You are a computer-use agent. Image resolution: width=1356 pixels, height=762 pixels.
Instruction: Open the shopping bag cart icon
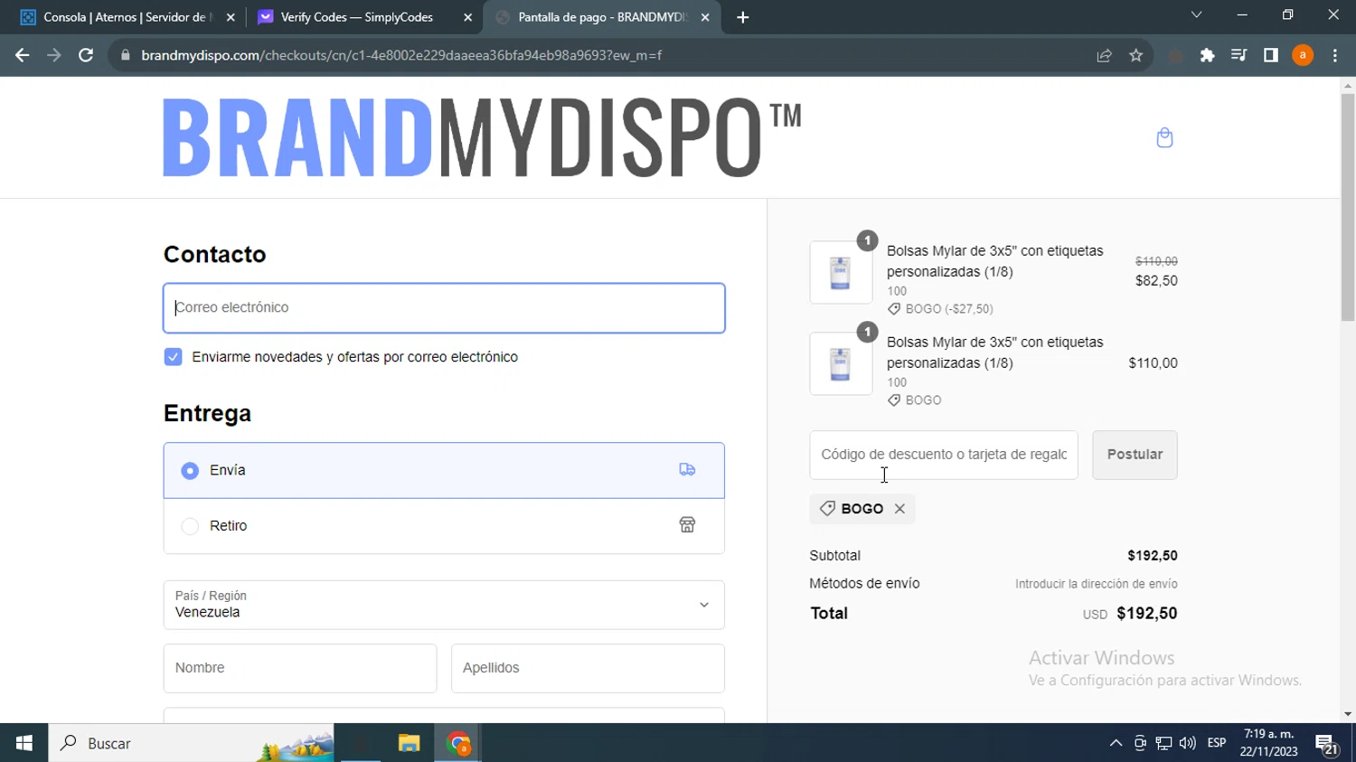(1164, 137)
